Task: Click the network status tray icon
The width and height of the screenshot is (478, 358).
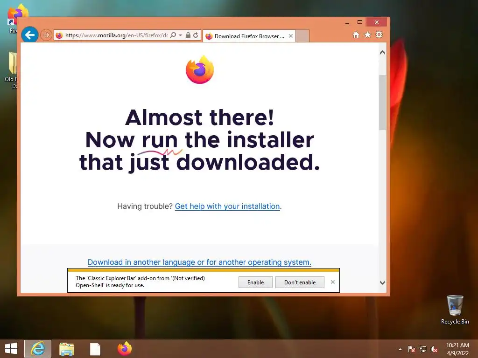Action: tap(423, 349)
